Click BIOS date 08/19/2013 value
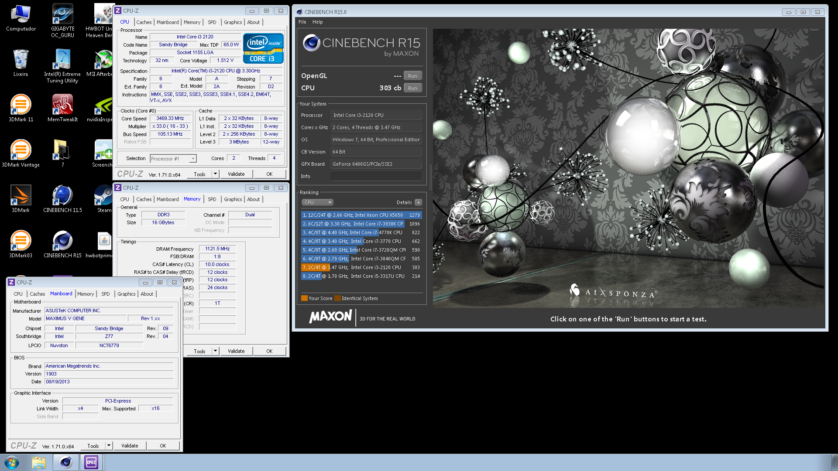Image resolution: width=838 pixels, height=471 pixels. click(x=109, y=382)
